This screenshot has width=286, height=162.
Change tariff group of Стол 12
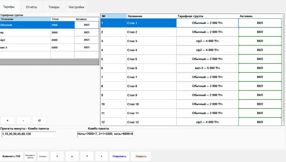(x=207, y=122)
